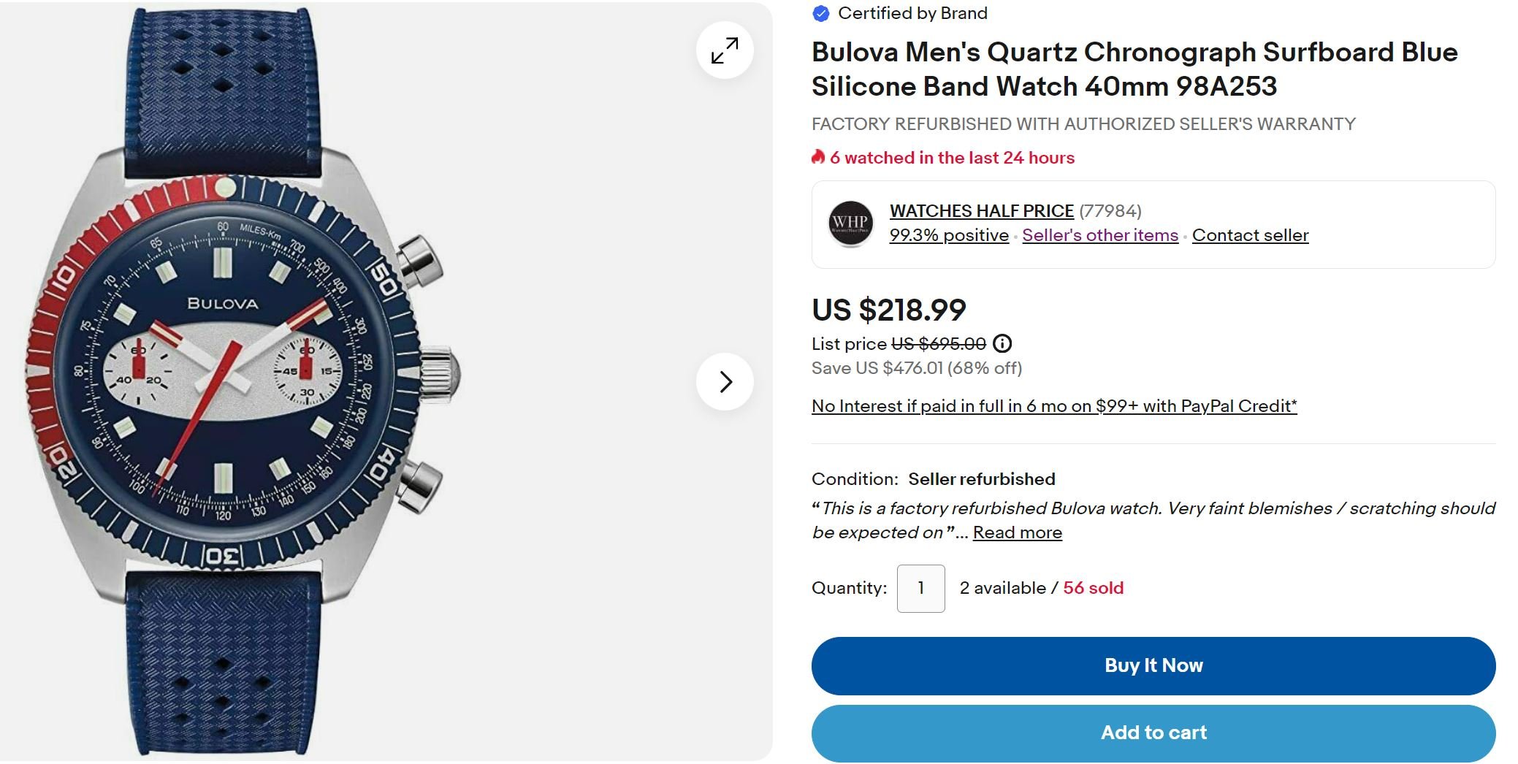This screenshot has width=1518, height=764.
Task: Expand condition description with Read more
Action: pos(1017,532)
